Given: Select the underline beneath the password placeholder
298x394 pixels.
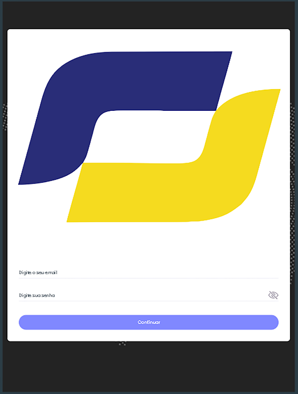Looking at the screenshot, I should pyautogui.click(x=149, y=301).
